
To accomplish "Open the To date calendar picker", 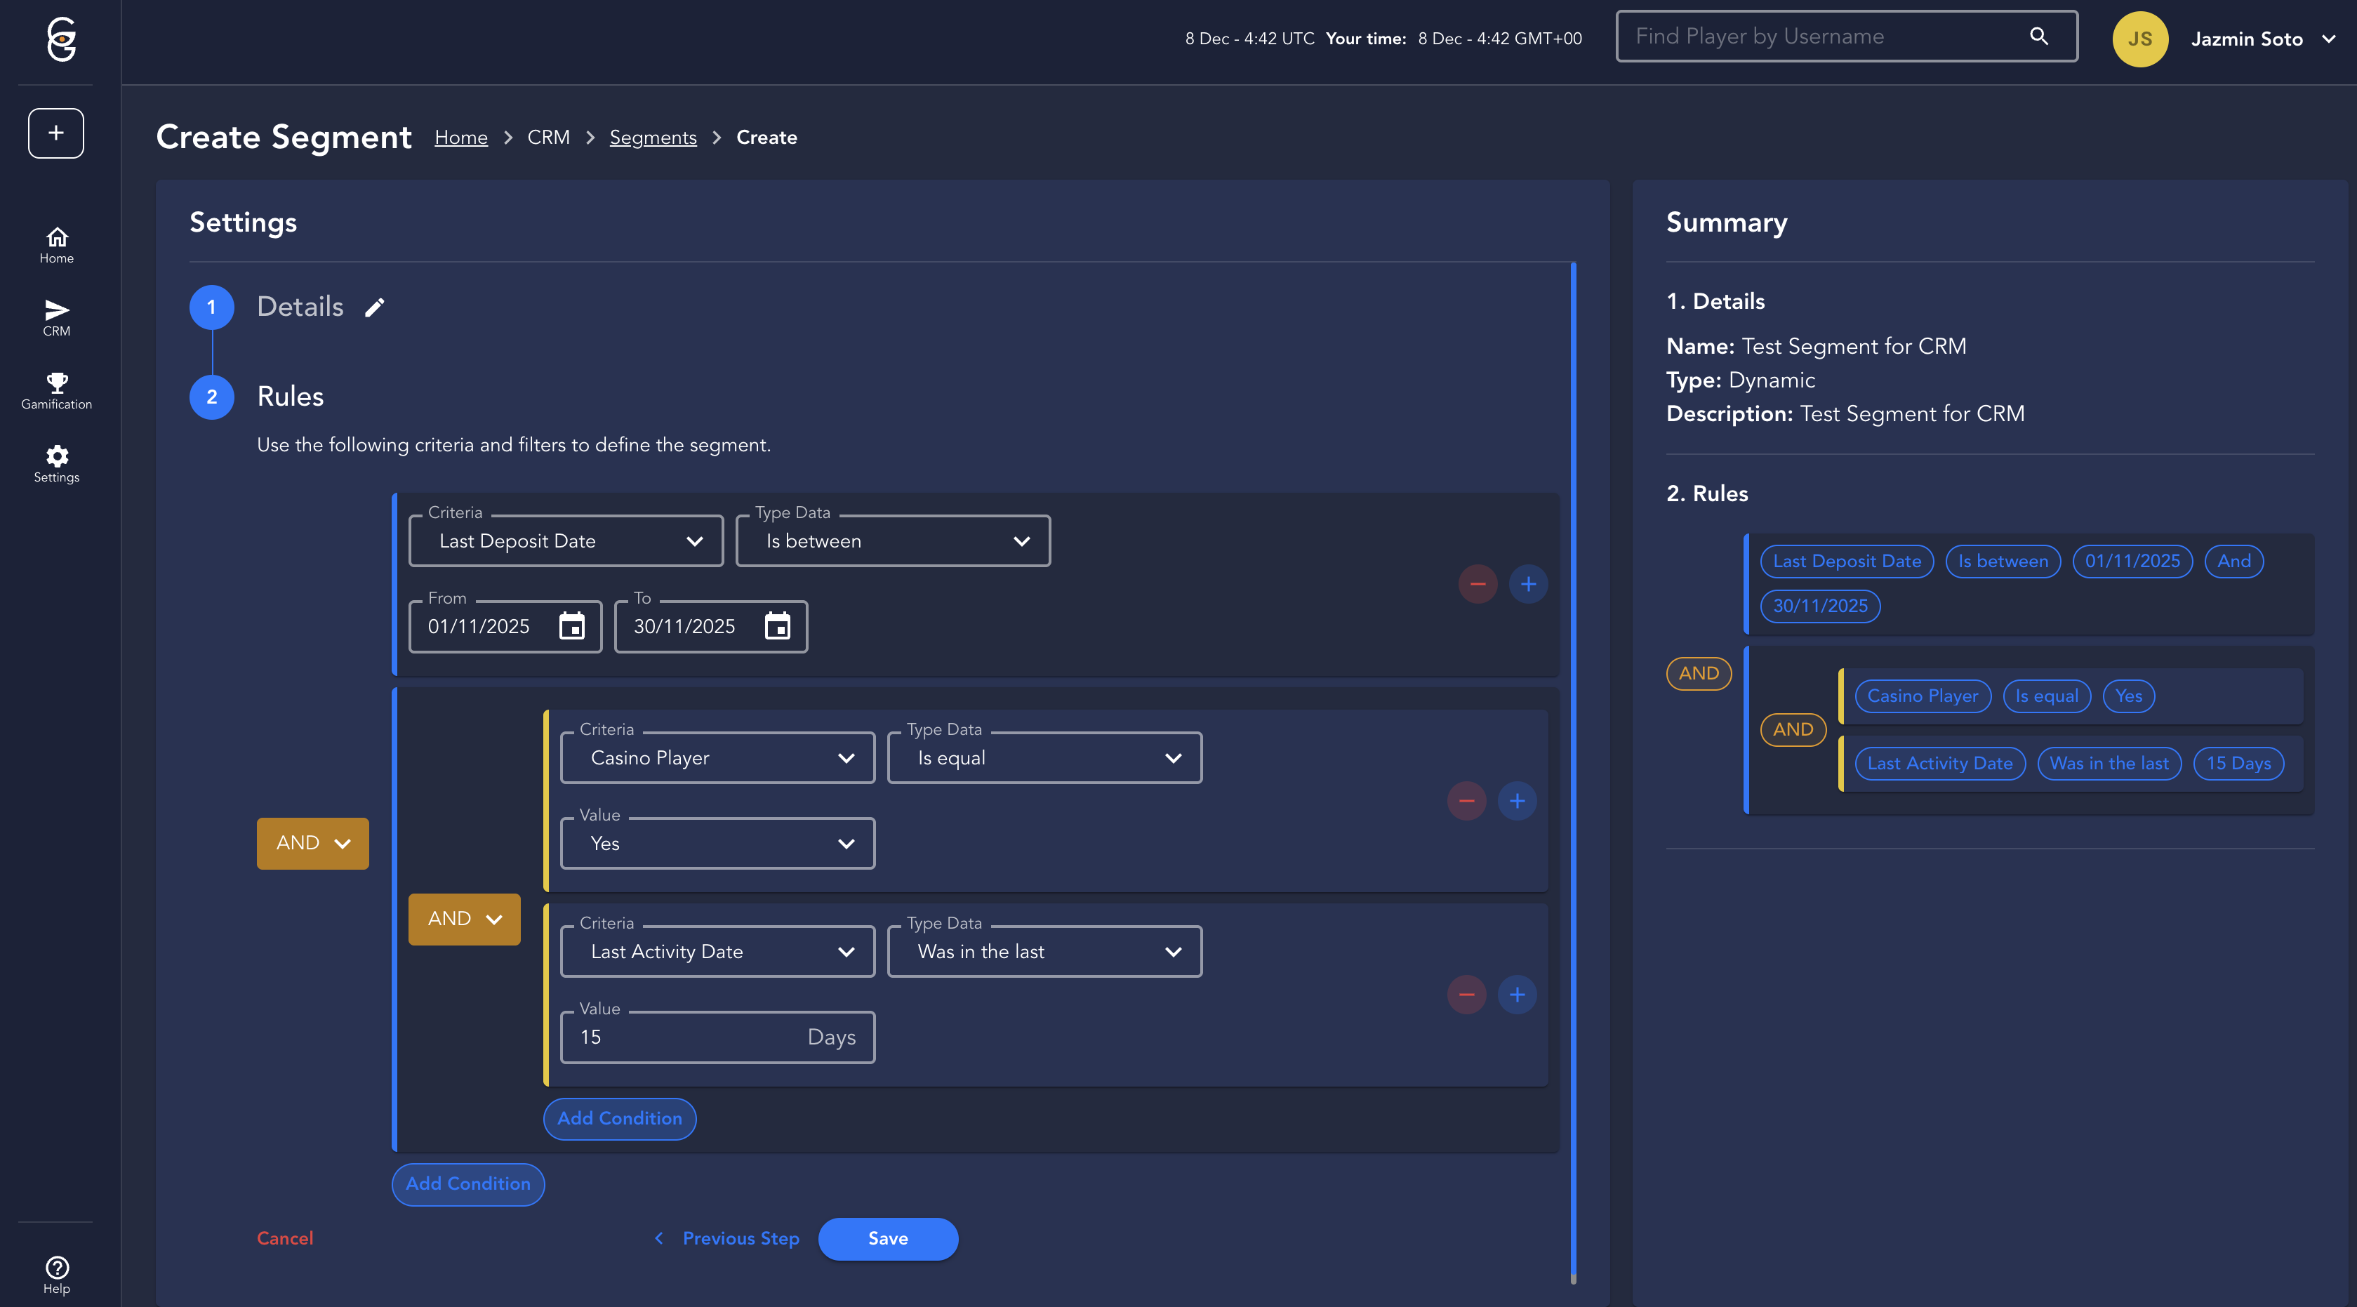I will tap(777, 626).
